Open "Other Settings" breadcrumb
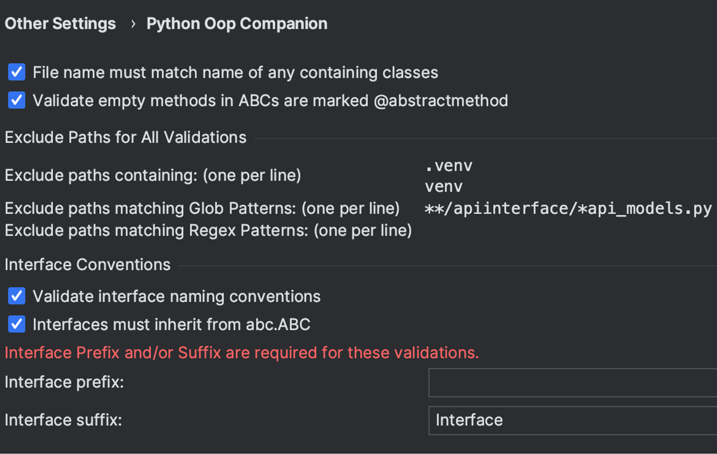 point(60,23)
